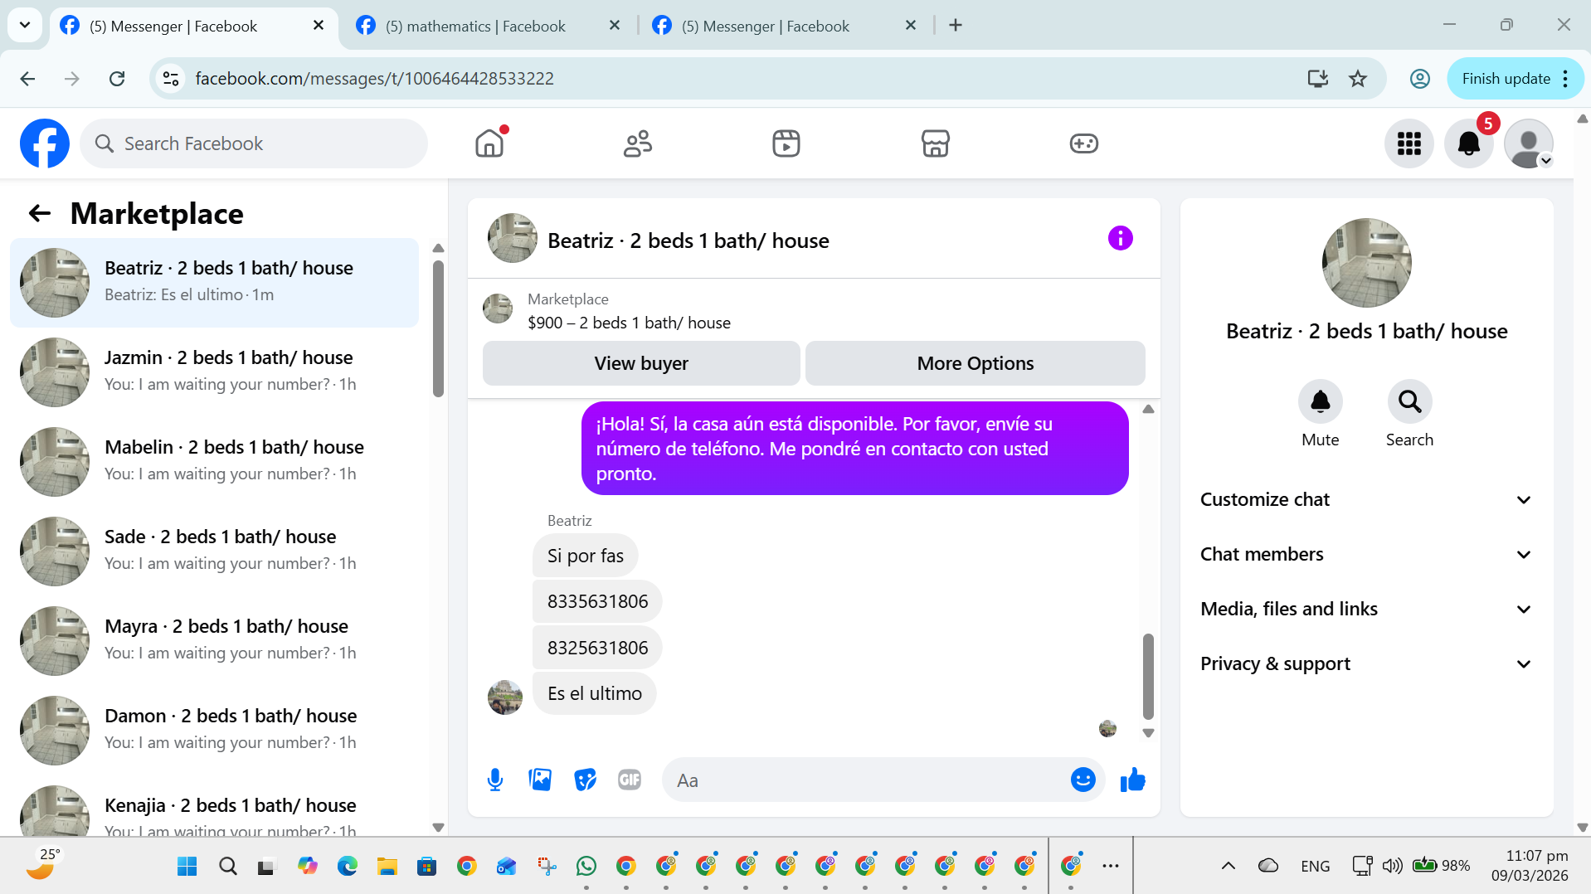Open Jazmin conversation in list
Viewport: 1591px width, 894px height.
tap(214, 372)
